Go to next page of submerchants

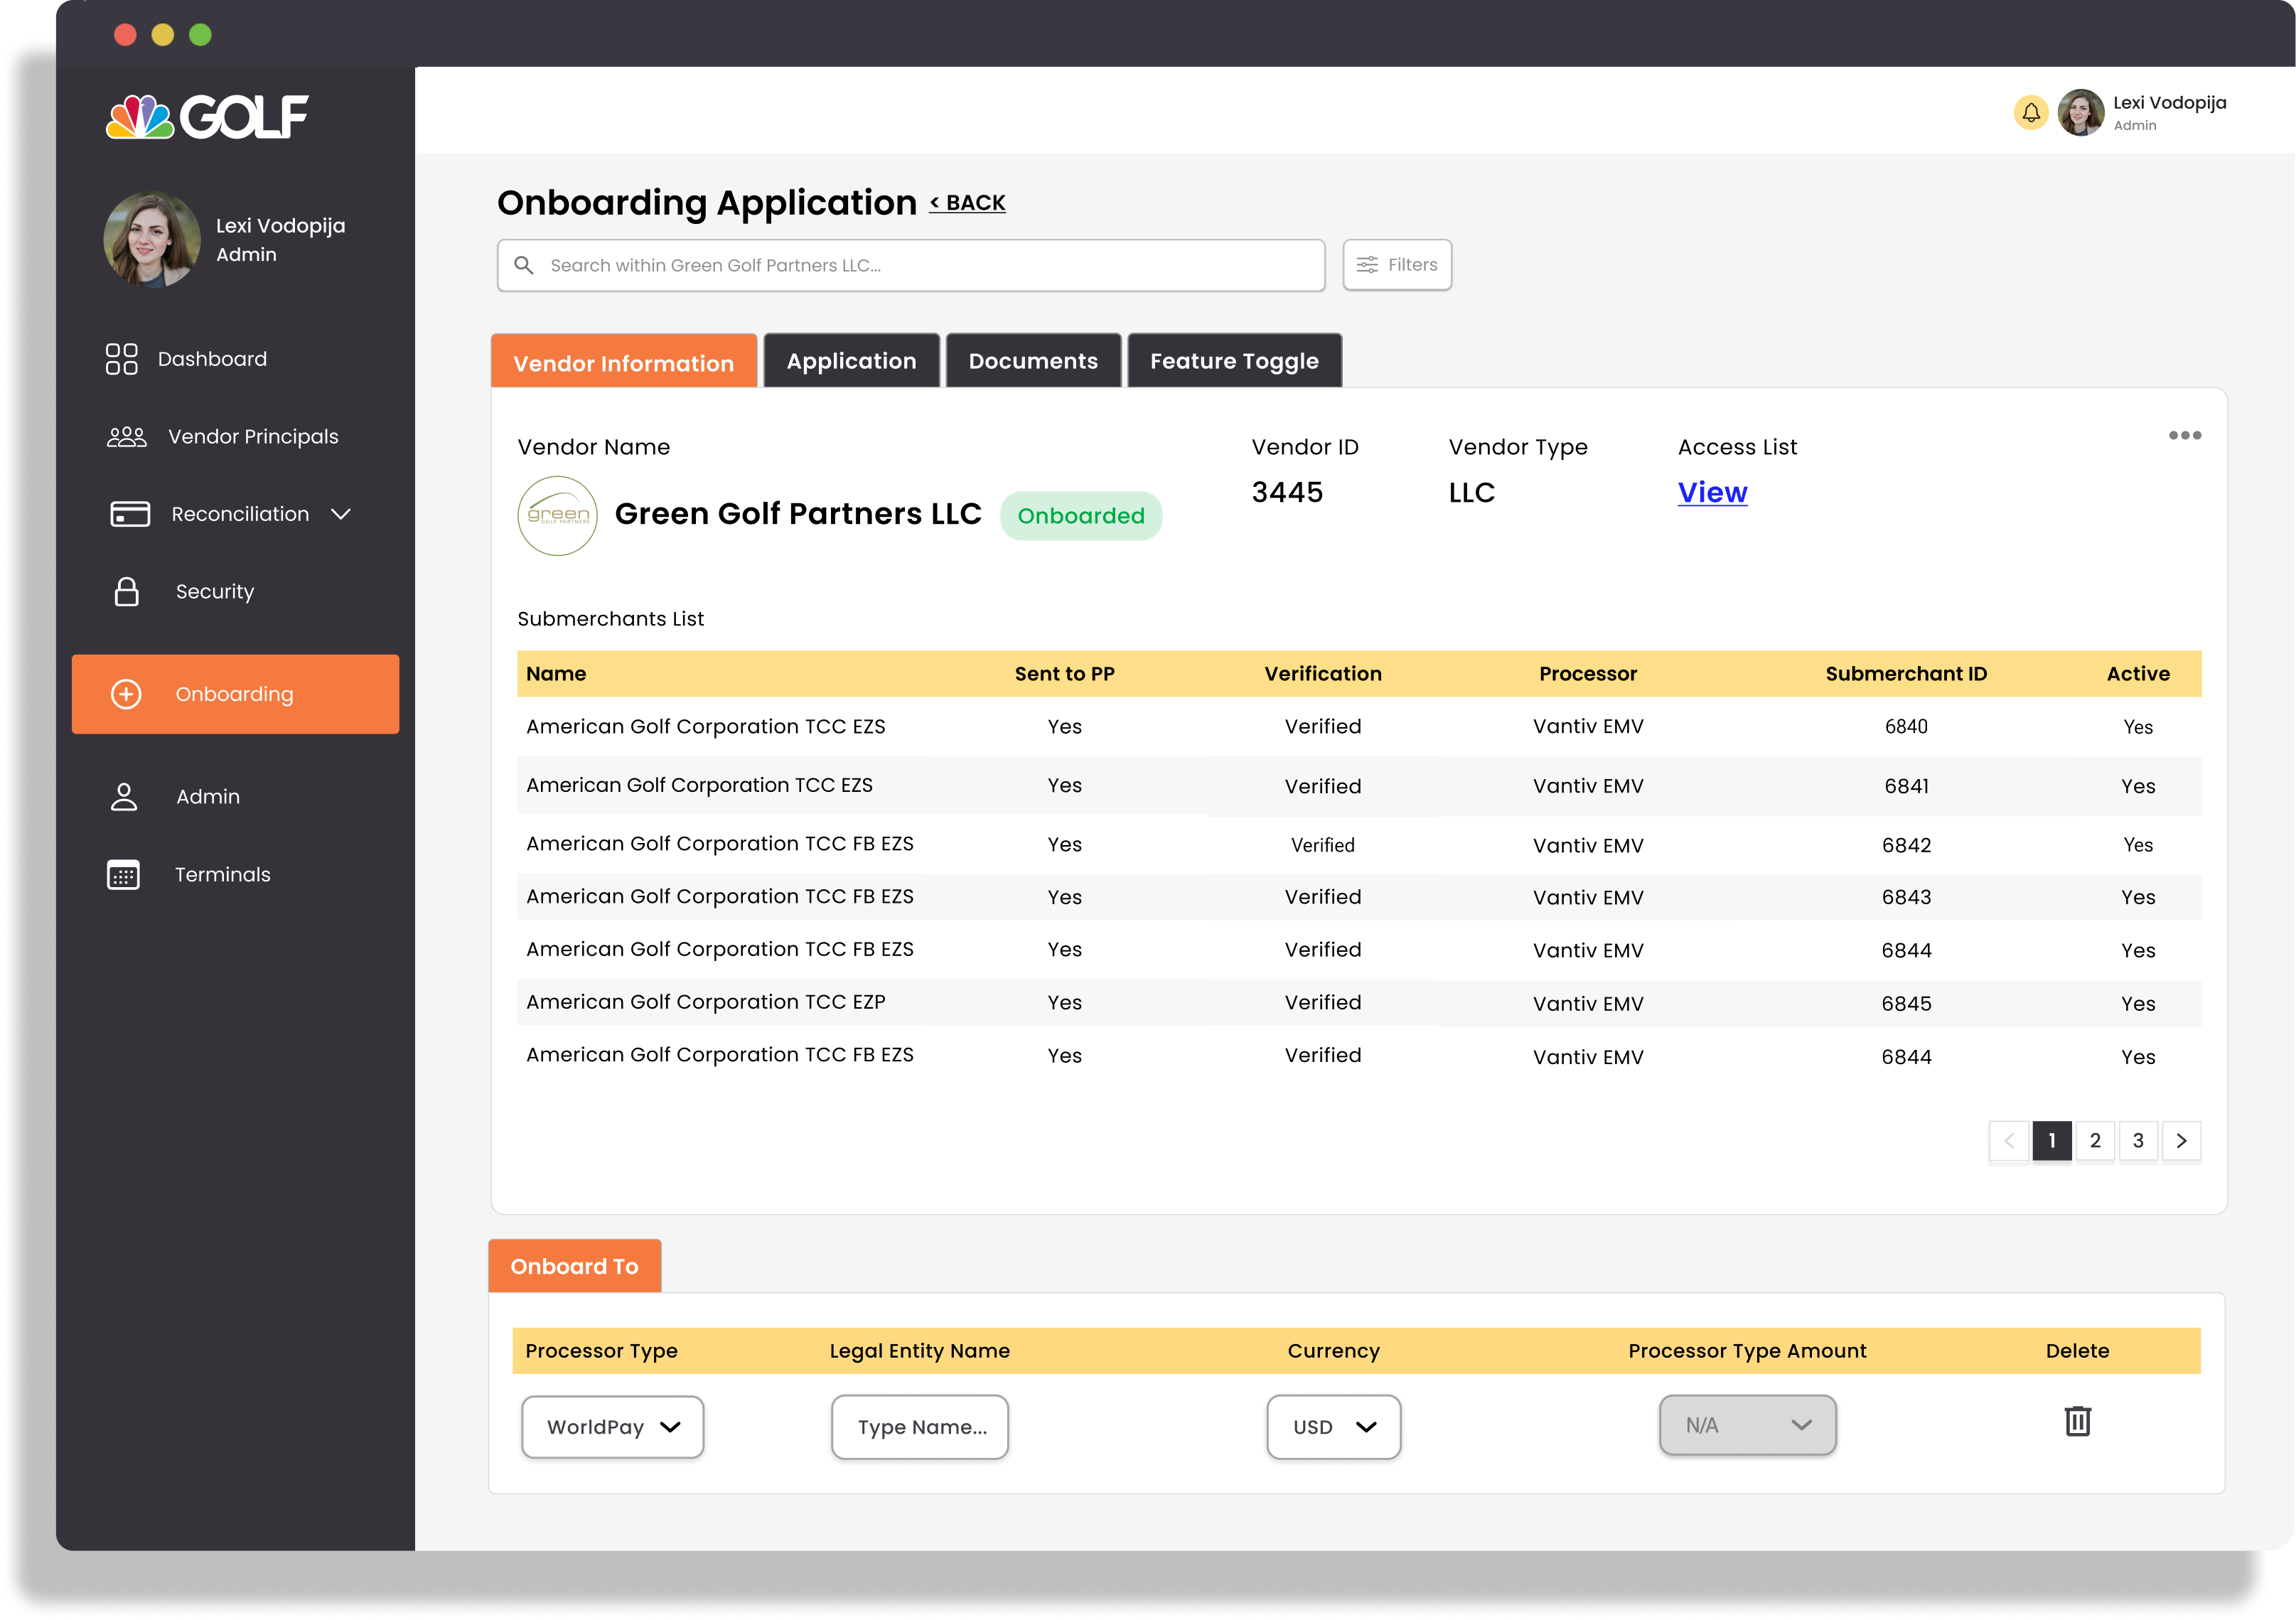coord(2181,1141)
